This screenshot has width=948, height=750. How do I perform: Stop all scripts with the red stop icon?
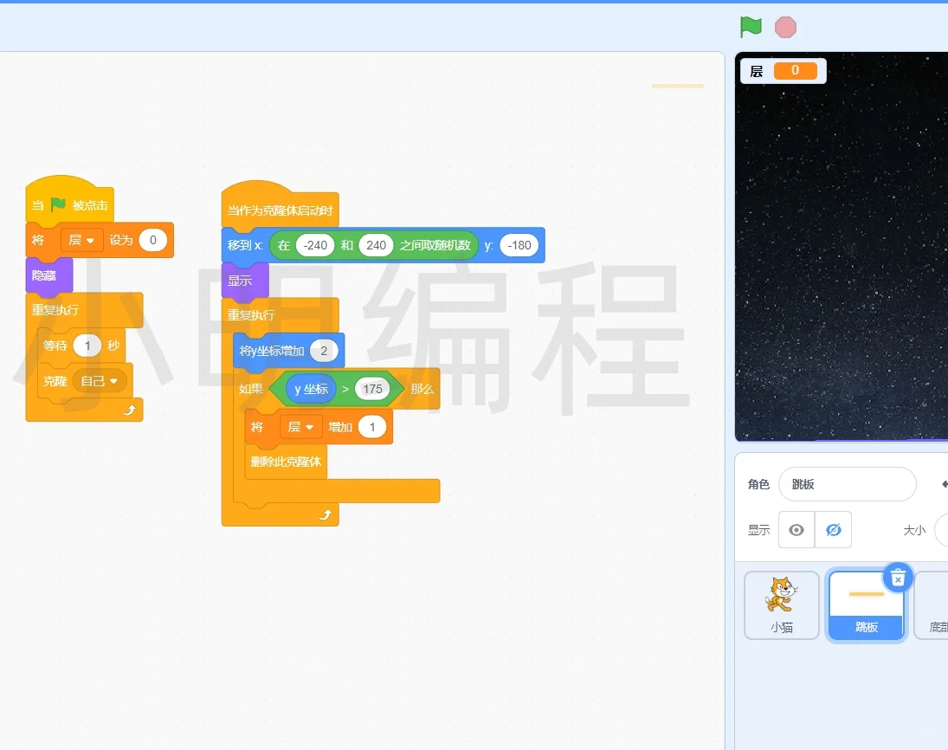[784, 27]
